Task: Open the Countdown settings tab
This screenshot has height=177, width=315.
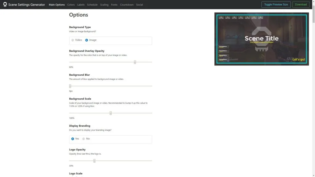Action: click(x=127, y=5)
